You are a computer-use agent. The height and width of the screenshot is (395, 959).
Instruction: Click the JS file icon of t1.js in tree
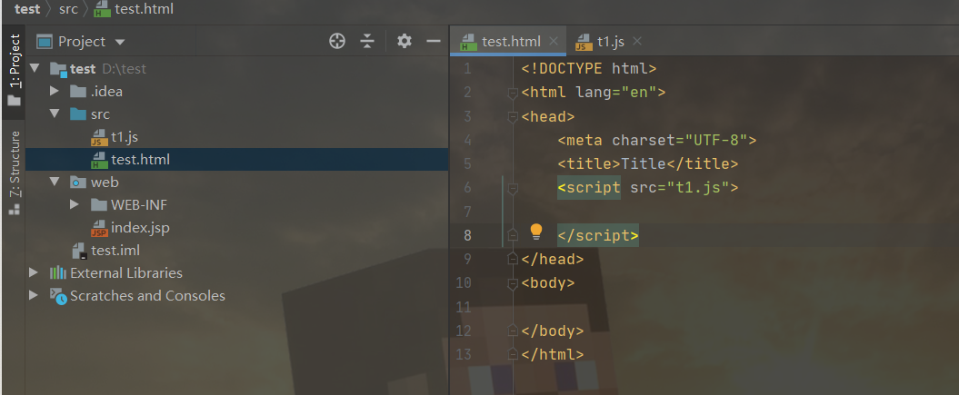pyautogui.click(x=99, y=137)
